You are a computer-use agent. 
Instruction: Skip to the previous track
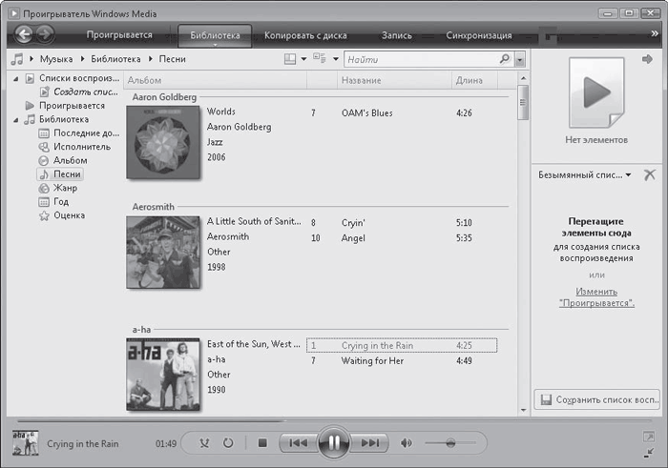(298, 443)
